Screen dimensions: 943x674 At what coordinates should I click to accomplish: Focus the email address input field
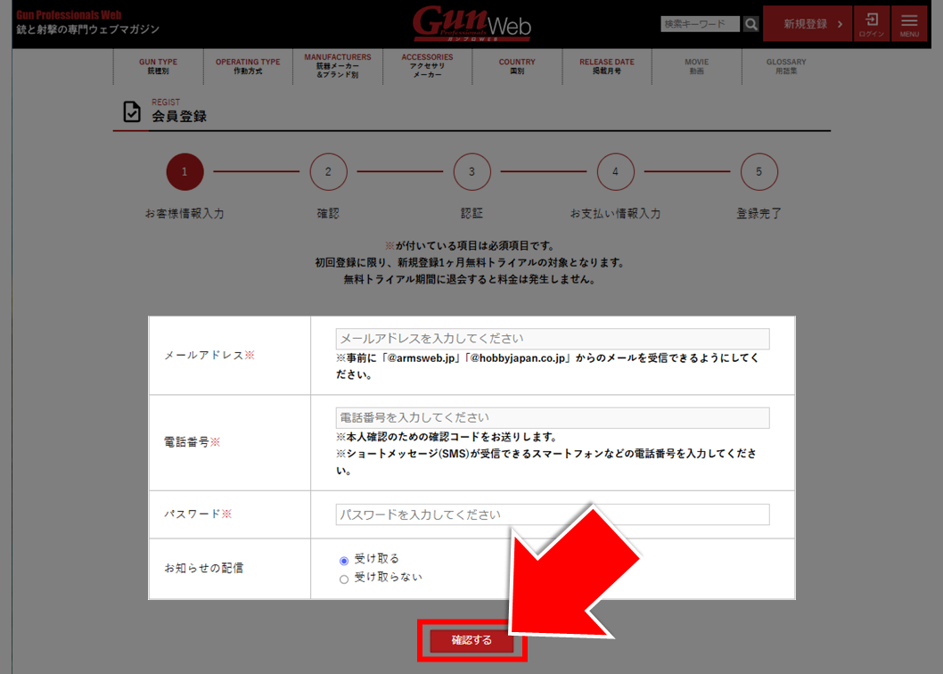552,339
